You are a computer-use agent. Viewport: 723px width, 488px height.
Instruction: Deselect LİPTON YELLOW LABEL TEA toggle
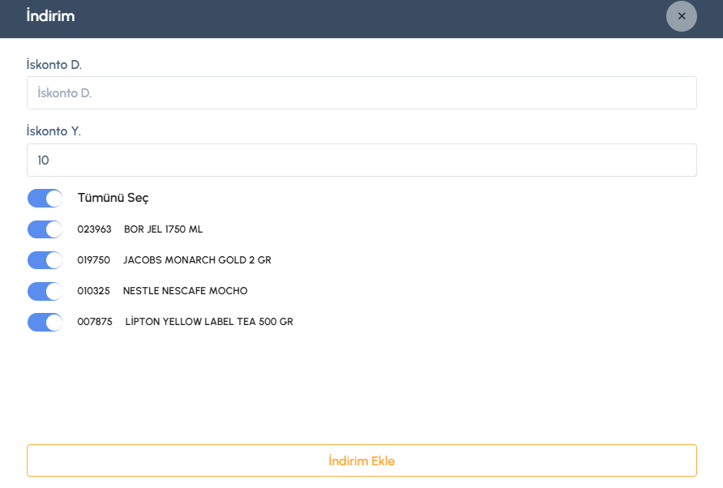click(45, 322)
